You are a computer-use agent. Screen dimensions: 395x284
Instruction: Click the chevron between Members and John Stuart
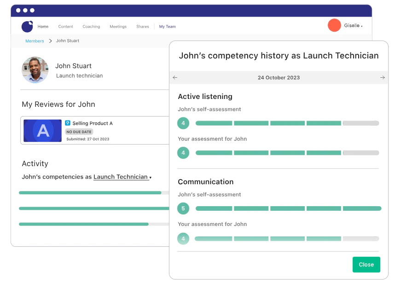pyautogui.click(x=50, y=41)
